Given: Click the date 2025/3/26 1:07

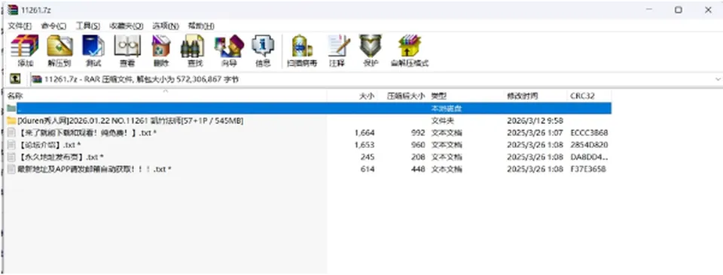Looking at the screenshot, I should [535, 133].
